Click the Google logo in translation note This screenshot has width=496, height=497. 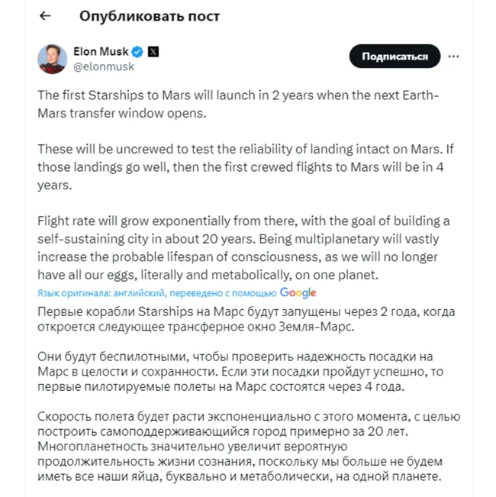point(298,293)
